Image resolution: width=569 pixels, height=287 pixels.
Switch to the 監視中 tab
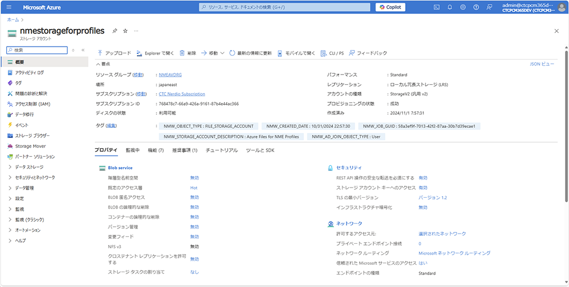coord(132,150)
